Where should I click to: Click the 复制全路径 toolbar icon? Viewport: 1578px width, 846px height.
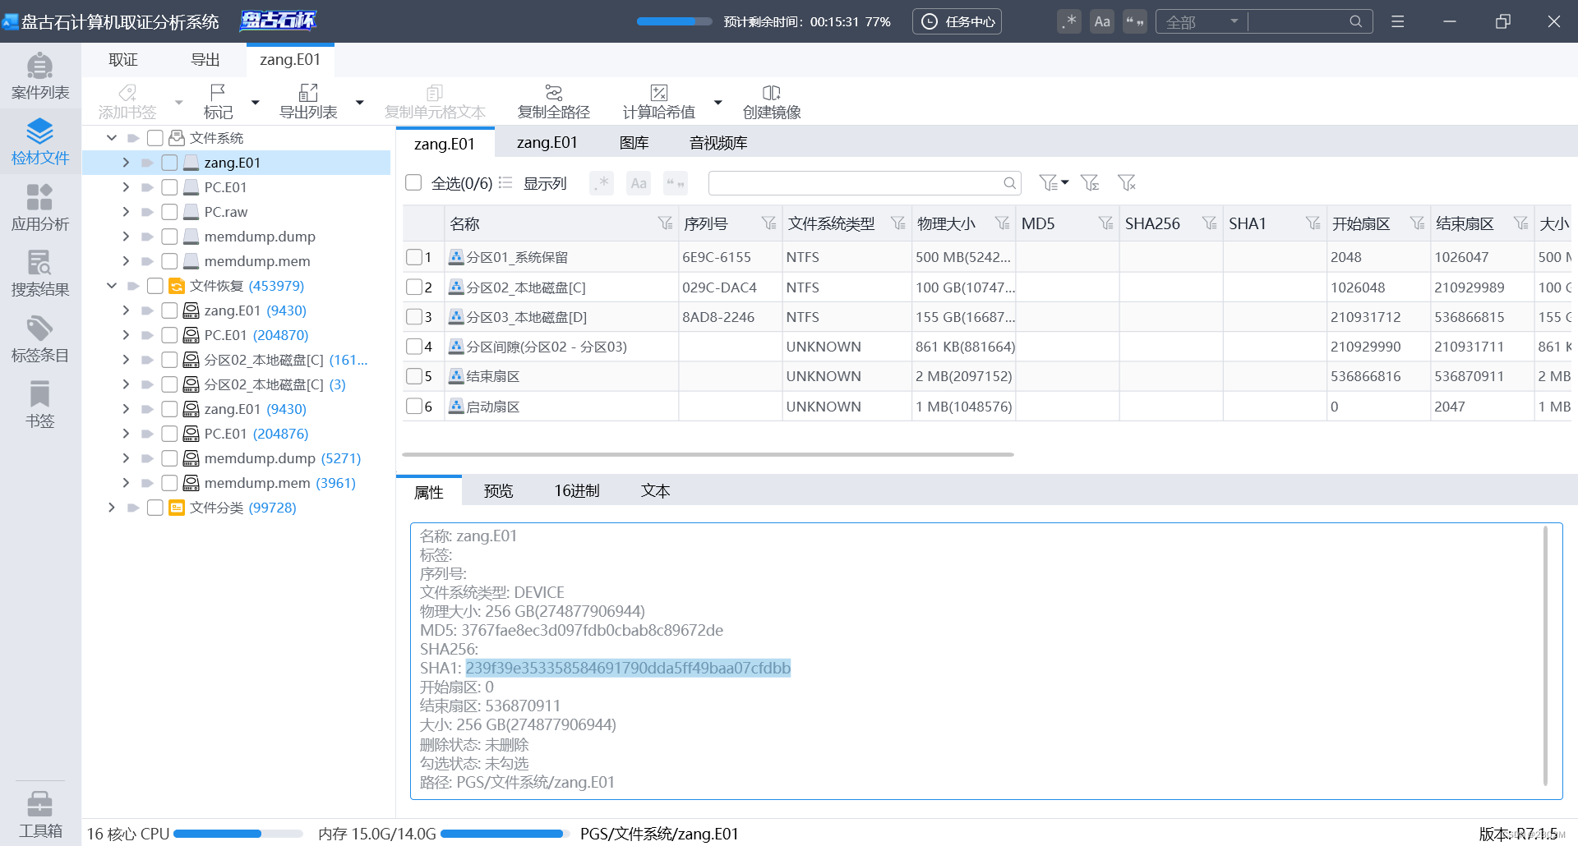click(x=554, y=92)
